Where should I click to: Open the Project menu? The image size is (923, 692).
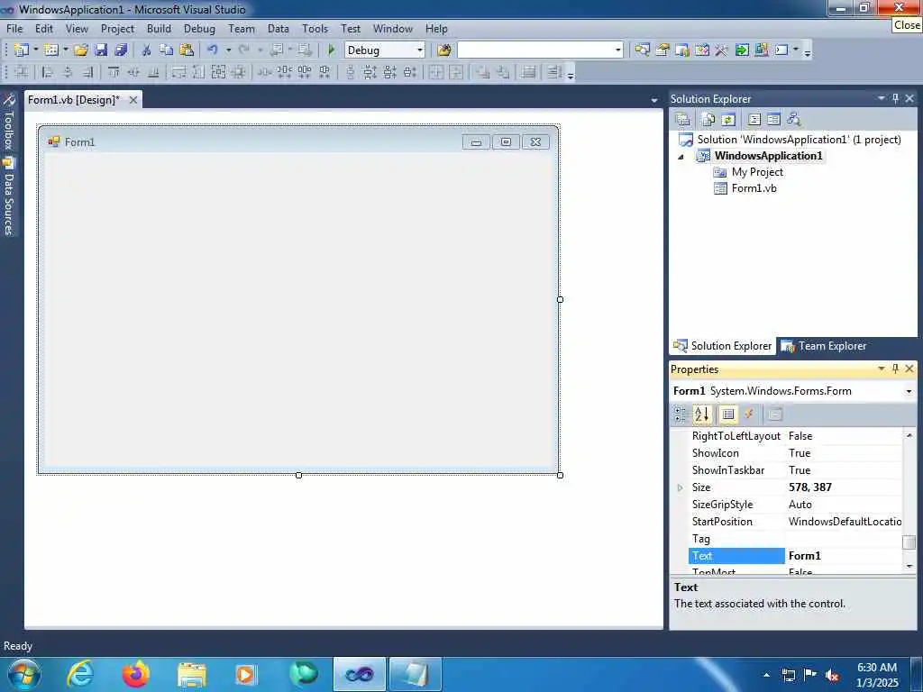click(x=117, y=28)
